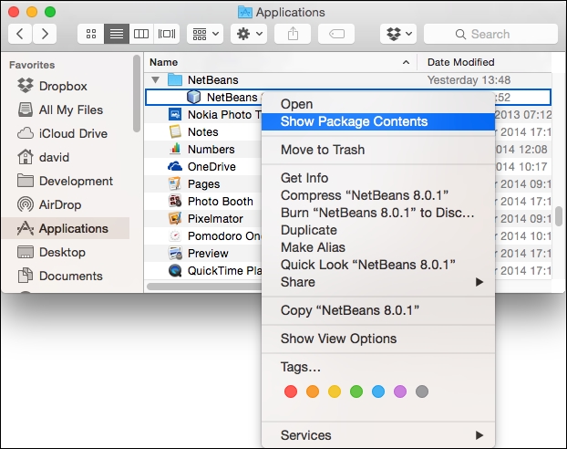Click the horizontal scrollbar under list
This screenshot has width=567, height=449.
[204, 287]
